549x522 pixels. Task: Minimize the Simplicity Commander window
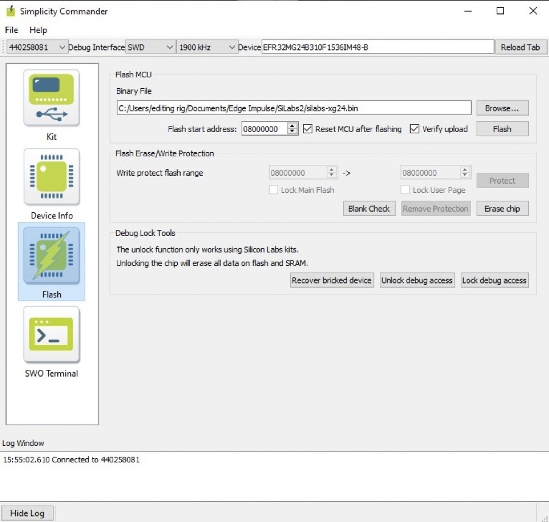click(468, 11)
